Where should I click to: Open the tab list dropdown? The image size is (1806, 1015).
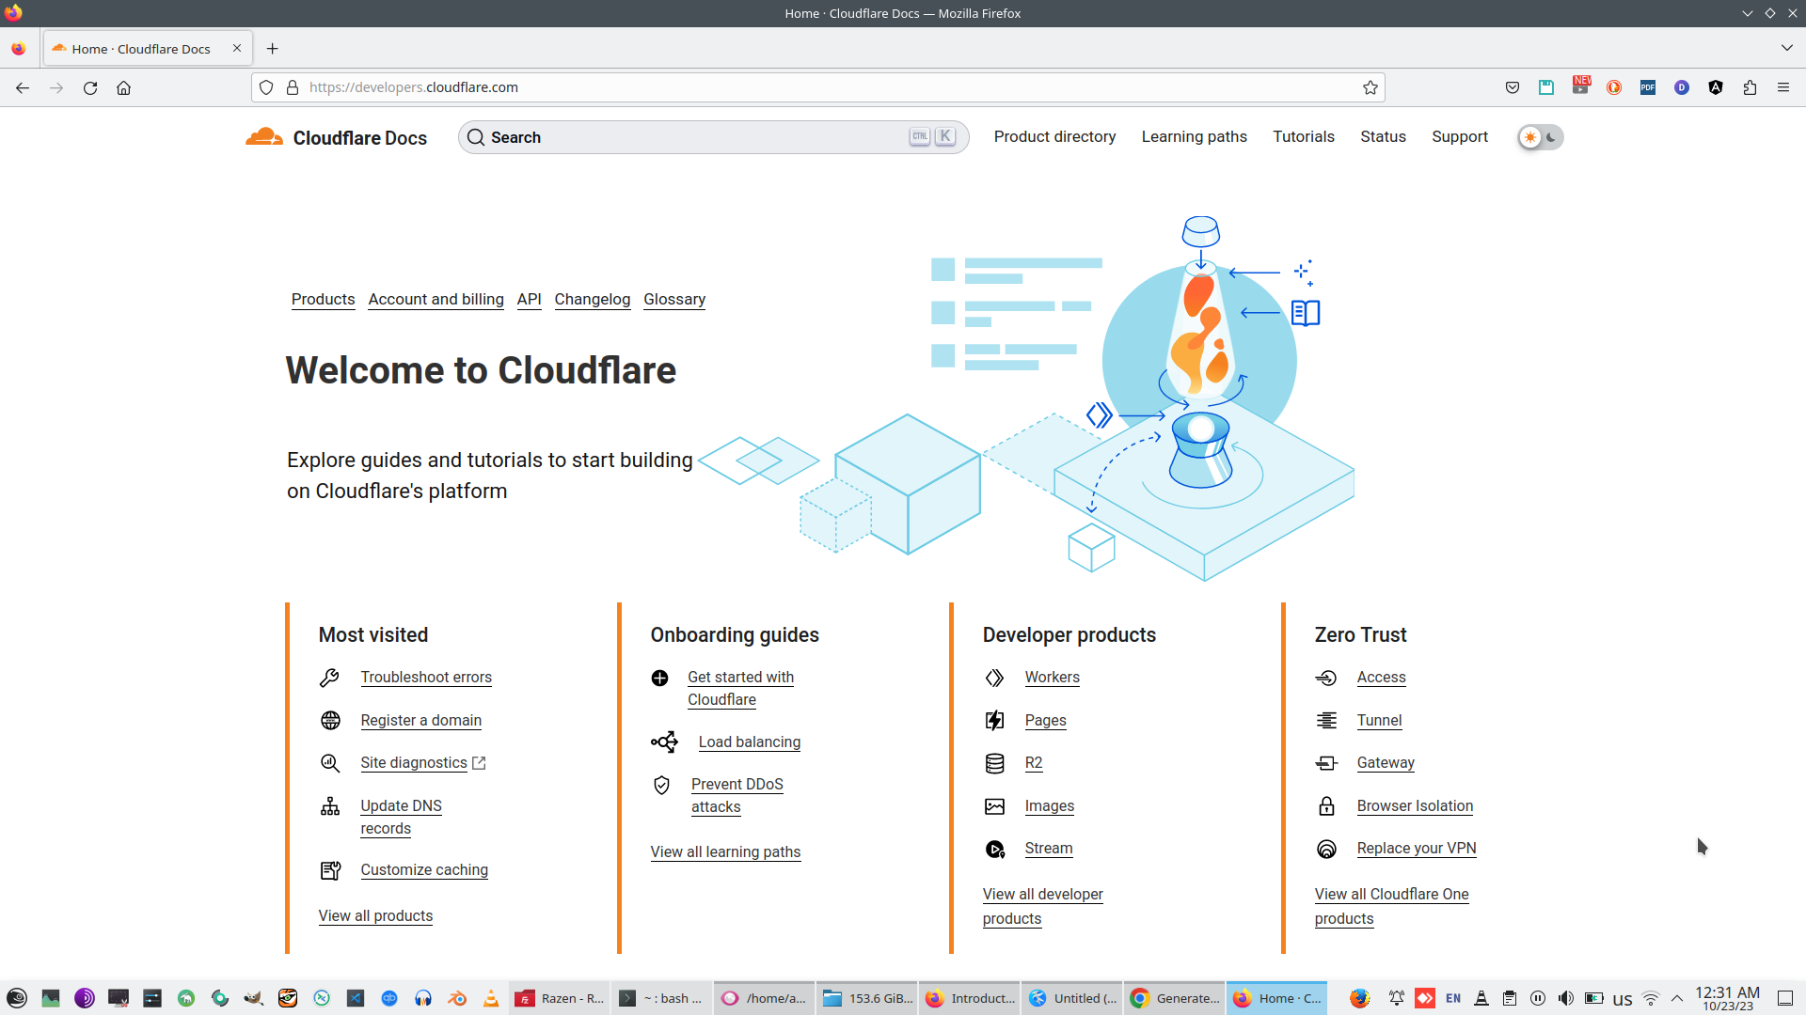coord(1785,48)
